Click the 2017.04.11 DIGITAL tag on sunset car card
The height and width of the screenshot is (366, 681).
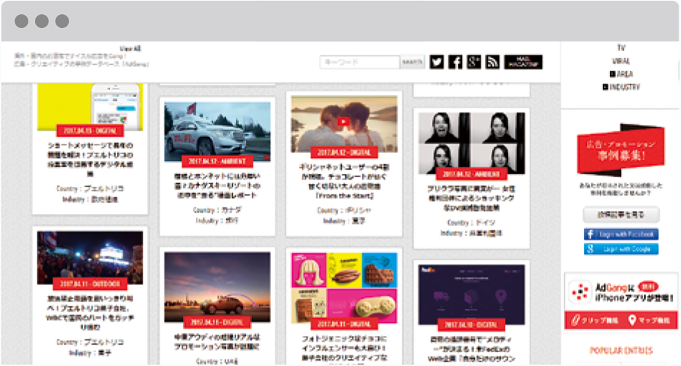click(x=217, y=322)
